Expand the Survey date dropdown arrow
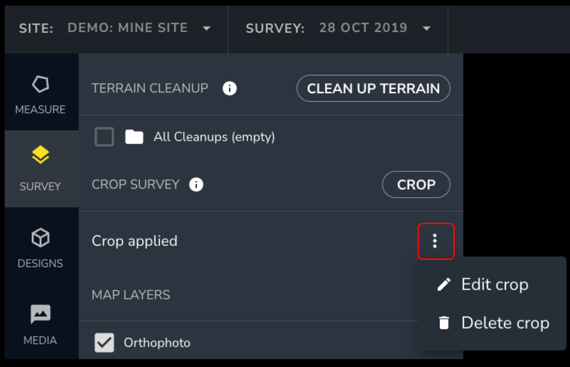The image size is (570, 367). [x=427, y=28]
